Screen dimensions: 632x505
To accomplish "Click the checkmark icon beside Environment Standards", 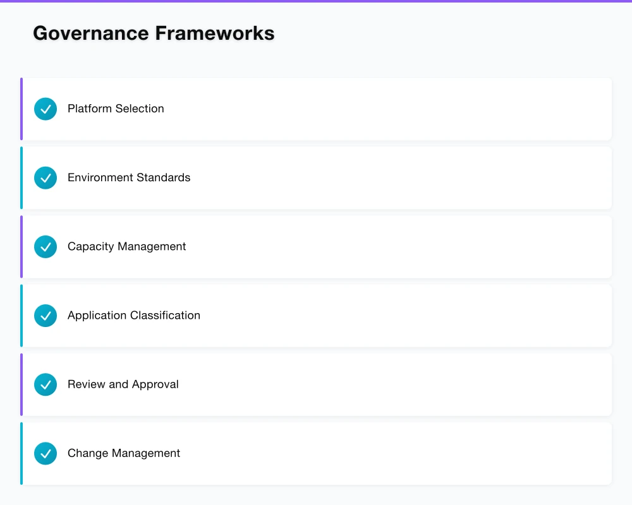I will (46, 178).
